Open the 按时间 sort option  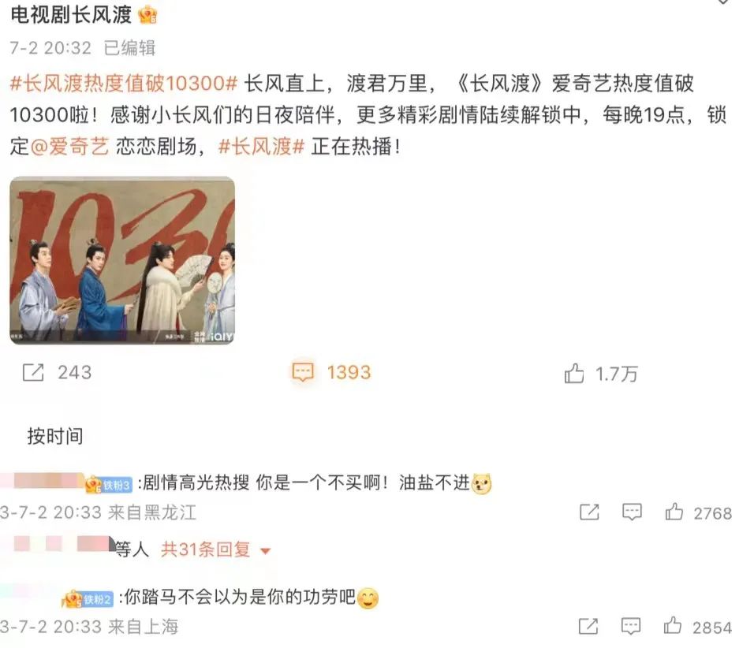pos(55,436)
